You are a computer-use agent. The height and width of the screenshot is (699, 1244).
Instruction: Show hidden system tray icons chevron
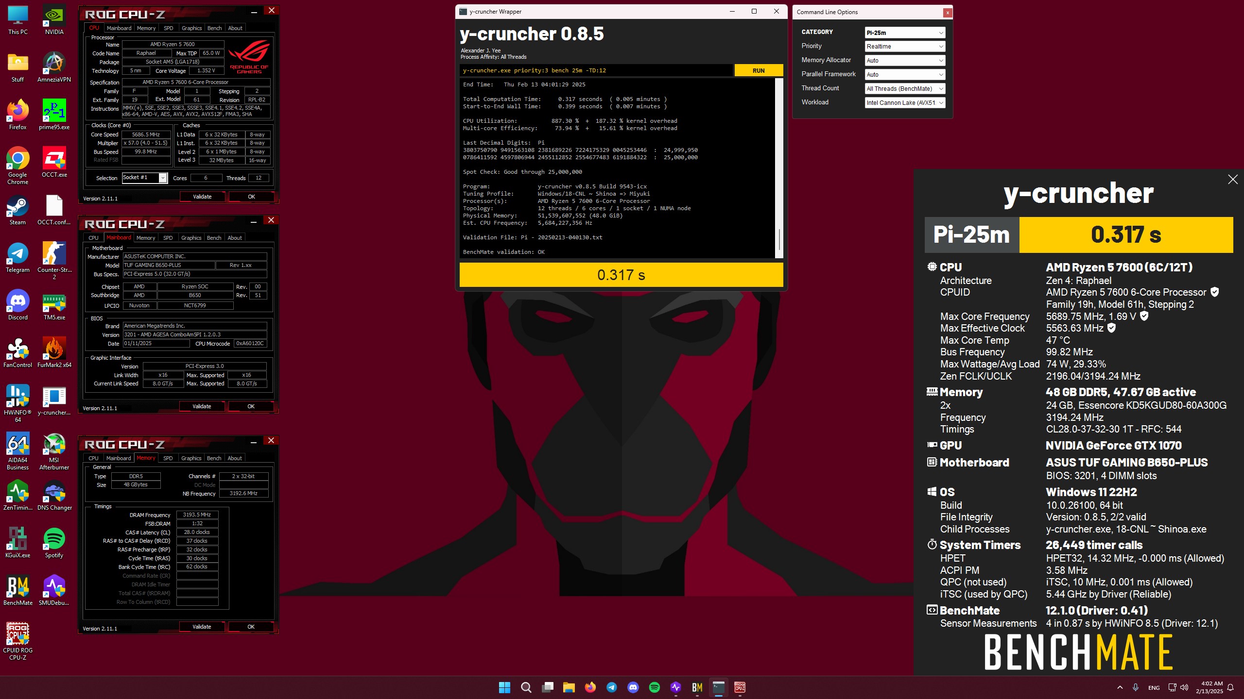(x=1120, y=687)
